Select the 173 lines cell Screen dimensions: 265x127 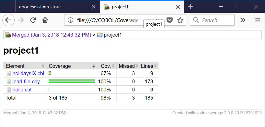pos(149,82)
